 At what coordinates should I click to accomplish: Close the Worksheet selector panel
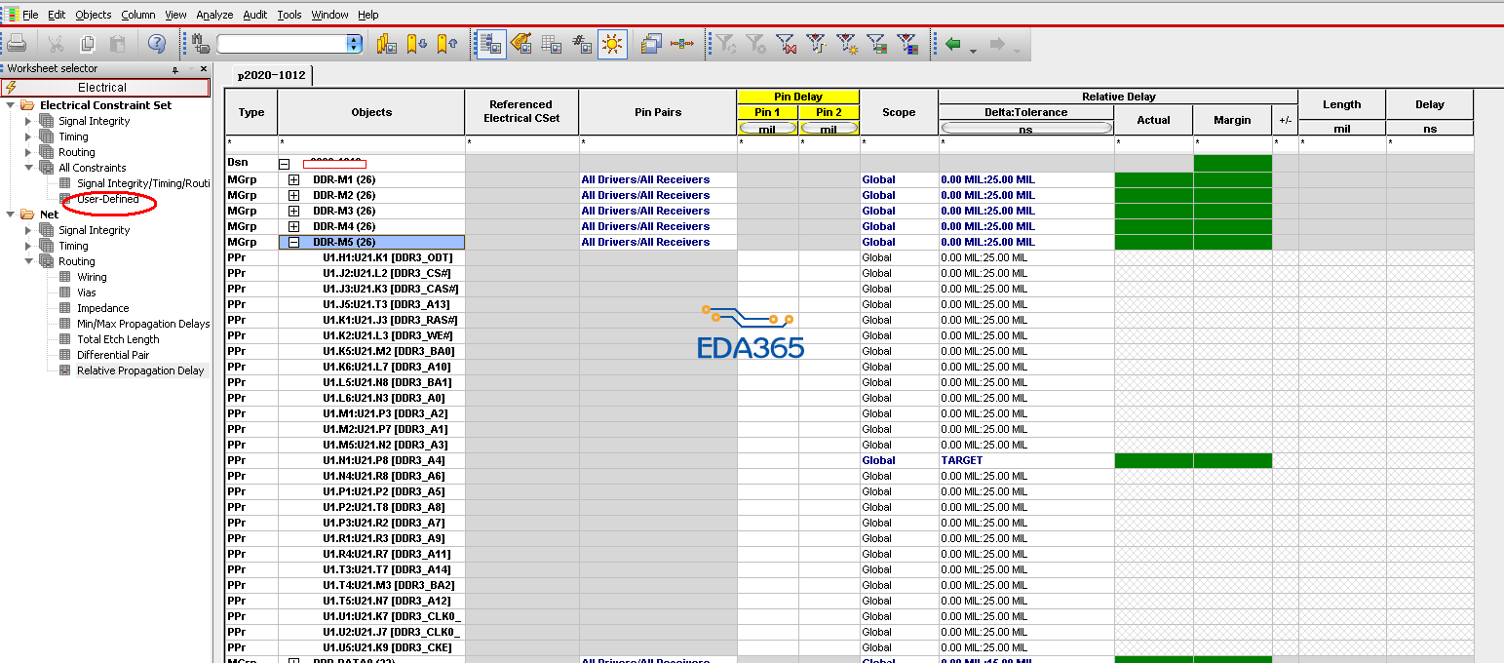pos(204,69)
